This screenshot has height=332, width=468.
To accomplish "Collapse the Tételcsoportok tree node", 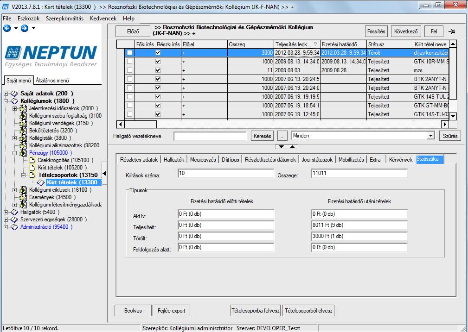I will coord(24,175).
